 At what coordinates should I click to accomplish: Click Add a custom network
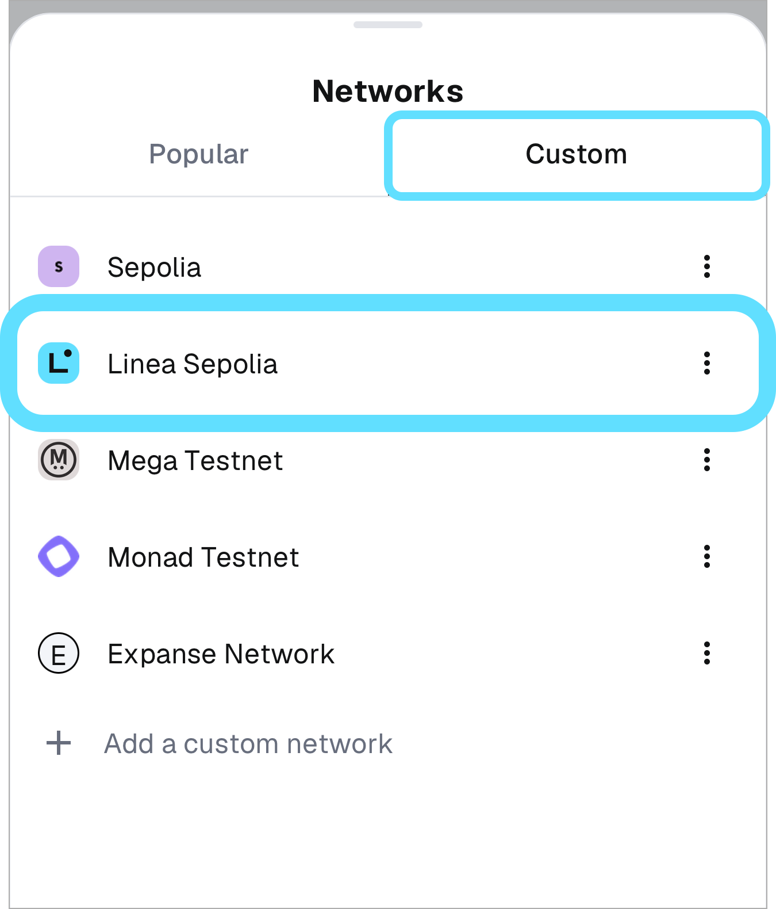click(x=247, y=743)
